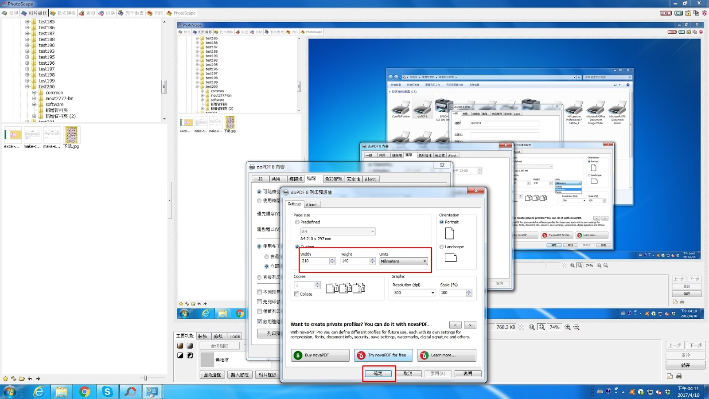Switch to the About tab in doPDF 8 列印預設值
Image resolution: width=709 pixels, height=399 pixels.
pos(311,204)
